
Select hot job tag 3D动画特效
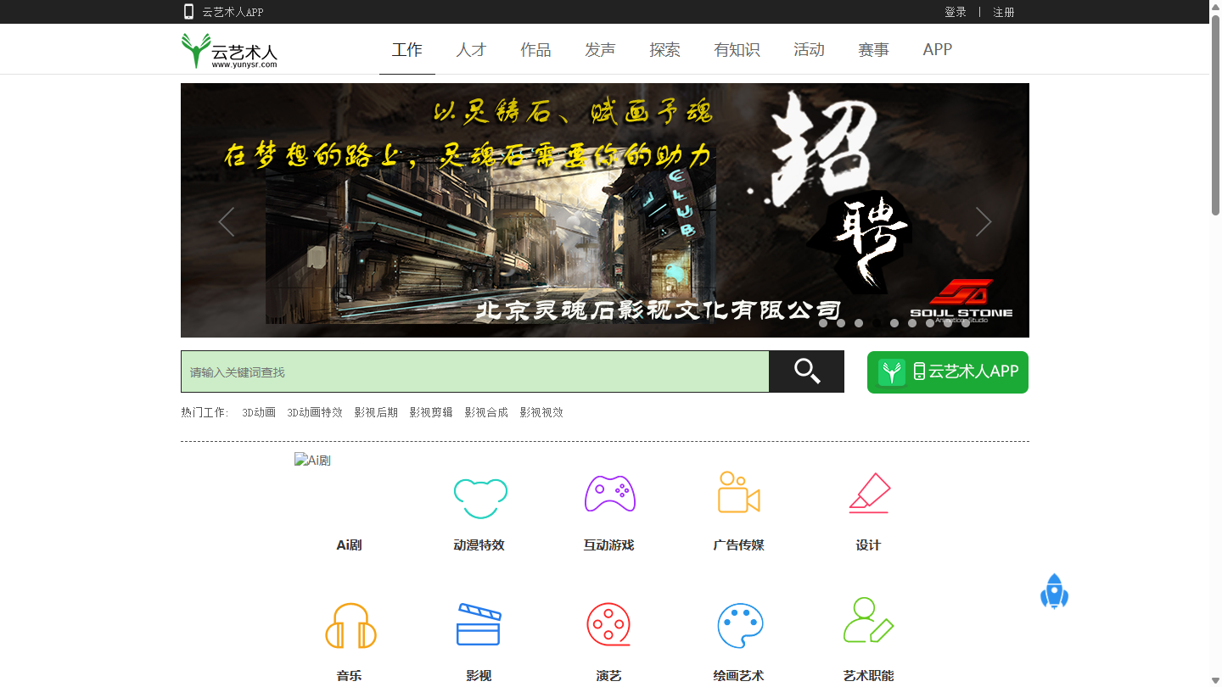pos(315,413)
